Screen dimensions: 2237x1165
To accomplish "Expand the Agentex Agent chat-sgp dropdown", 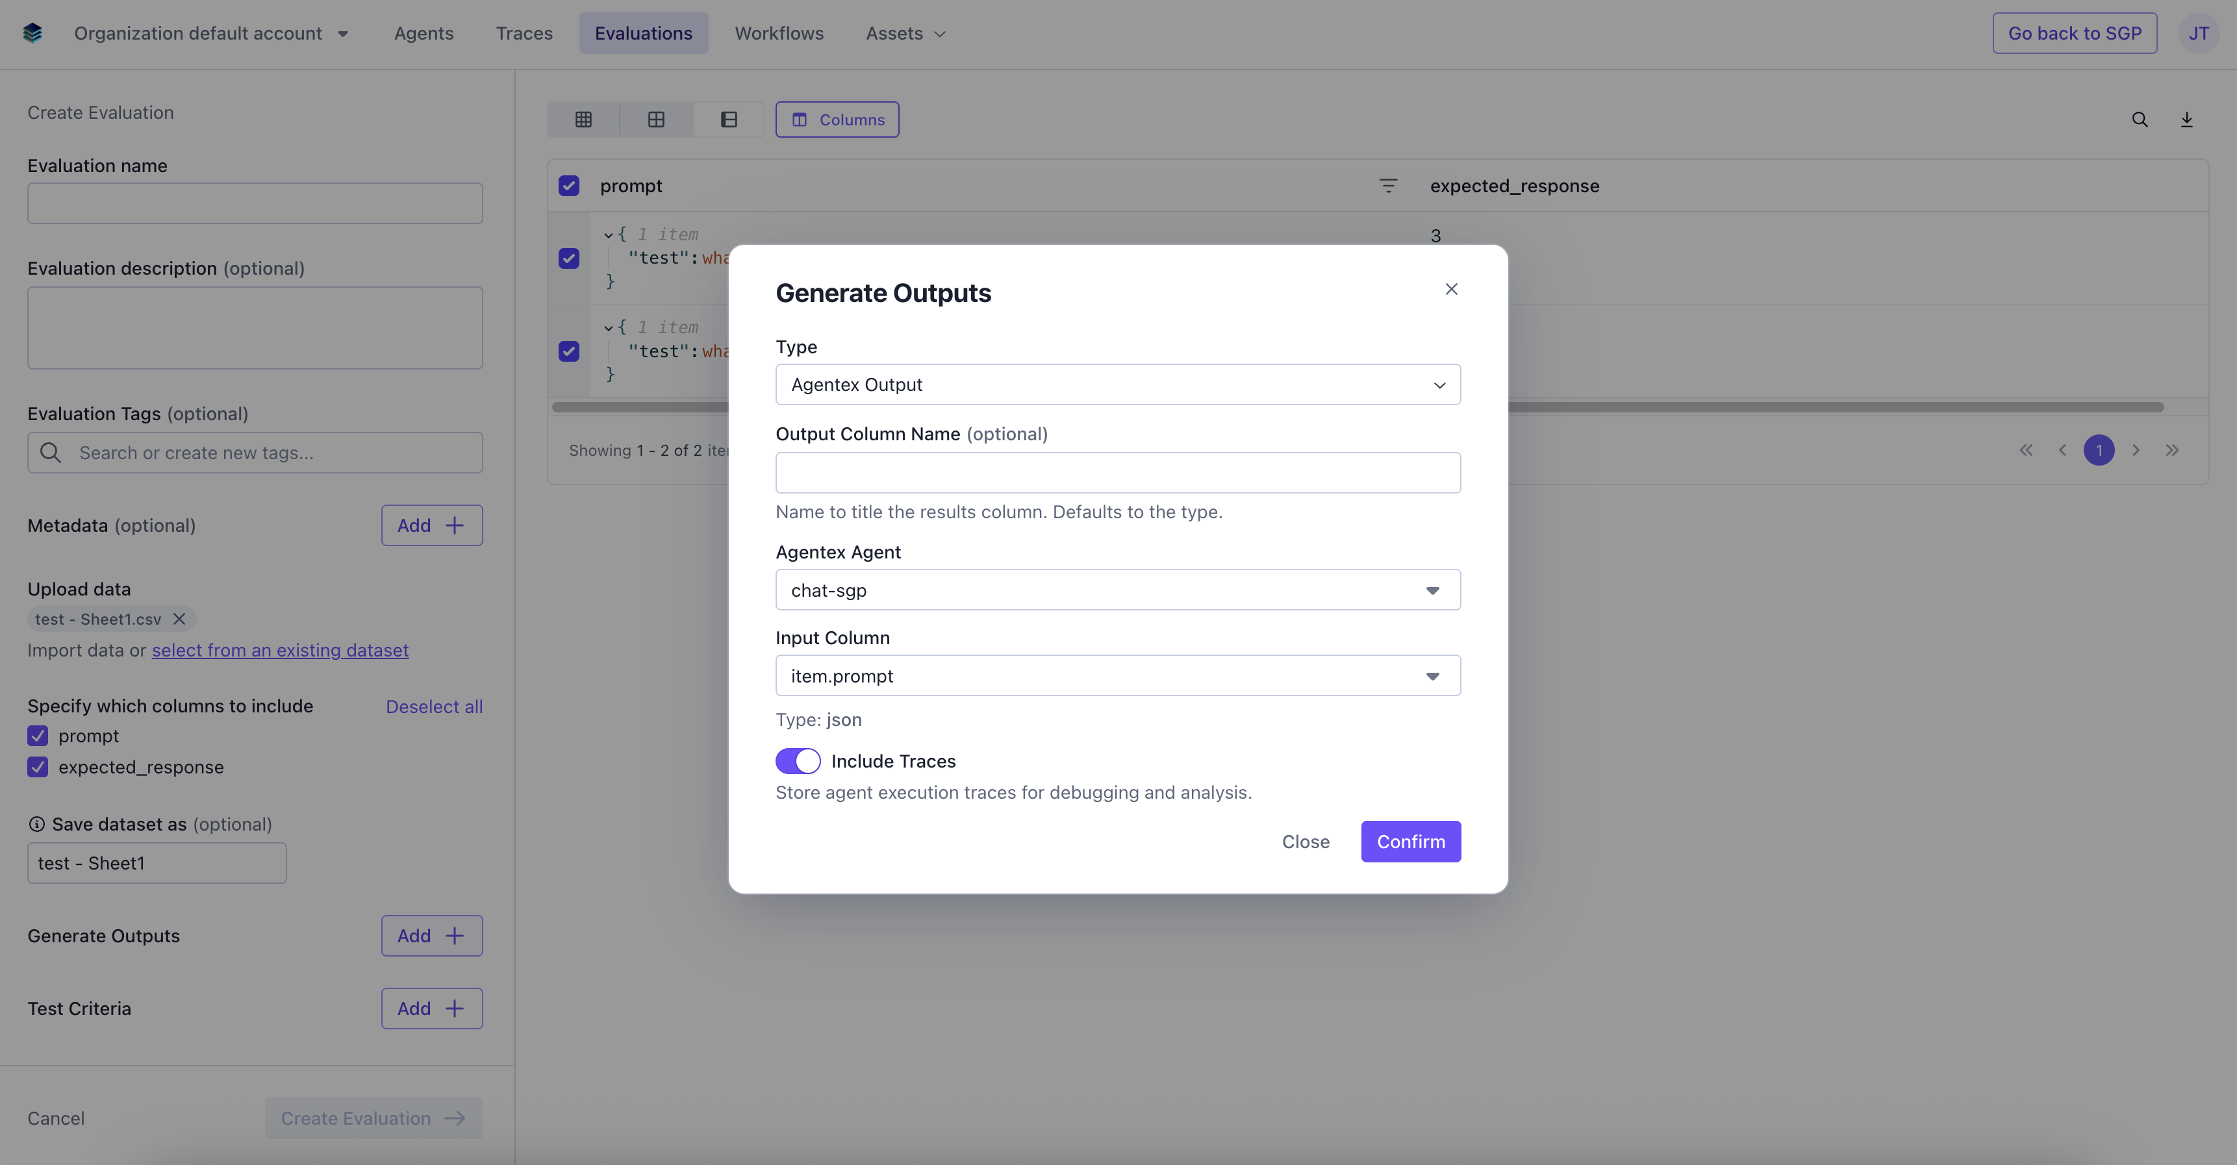I will pyautogui.click(x=1118, y=590).
